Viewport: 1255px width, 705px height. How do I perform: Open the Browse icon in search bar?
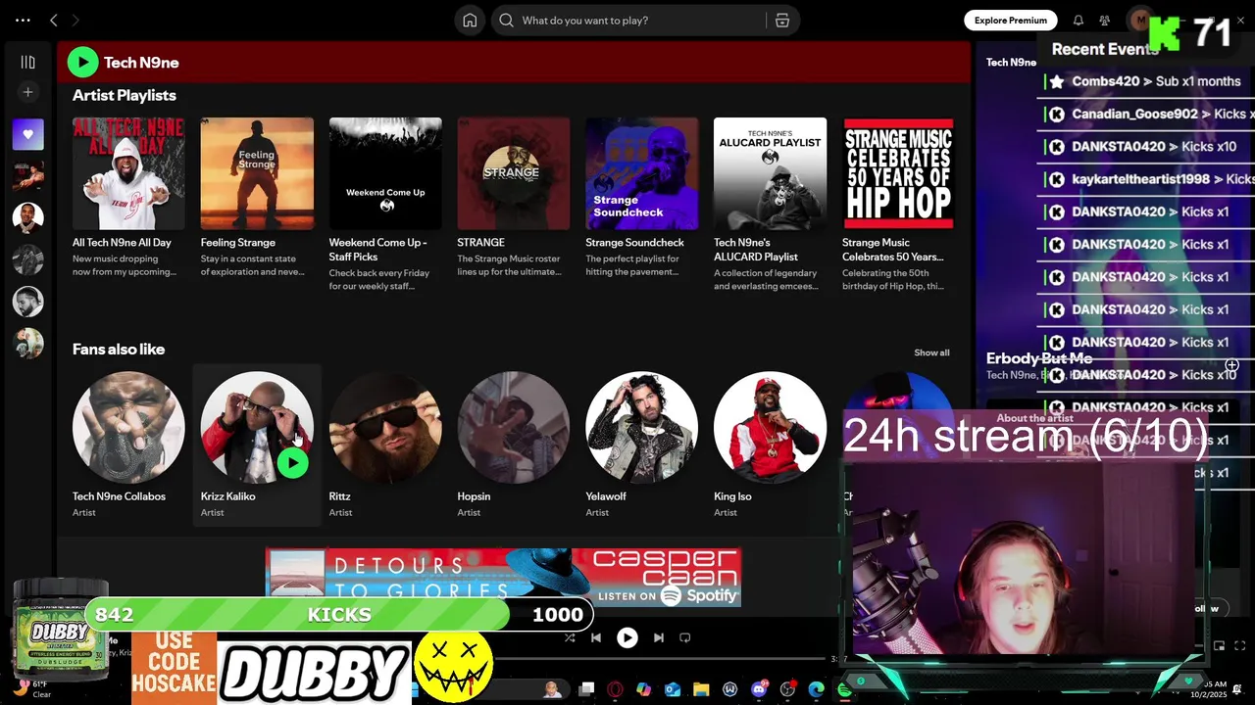click(x=781, y=21)
